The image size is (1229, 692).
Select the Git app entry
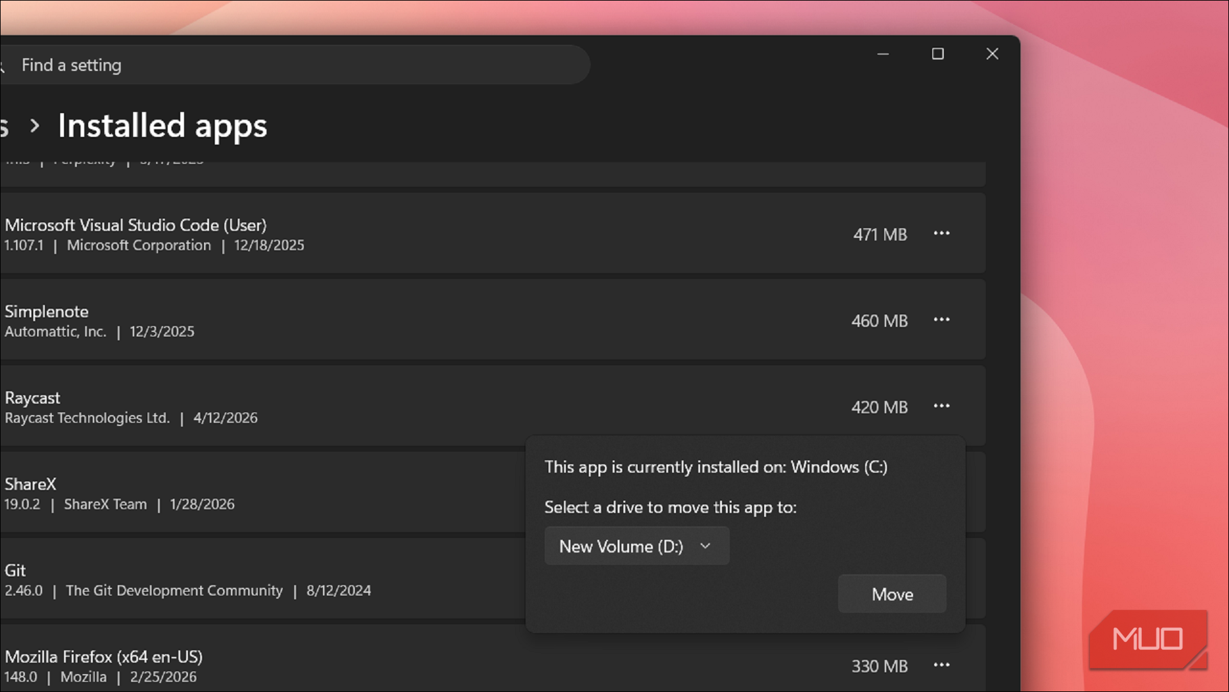tap(262, 579)
